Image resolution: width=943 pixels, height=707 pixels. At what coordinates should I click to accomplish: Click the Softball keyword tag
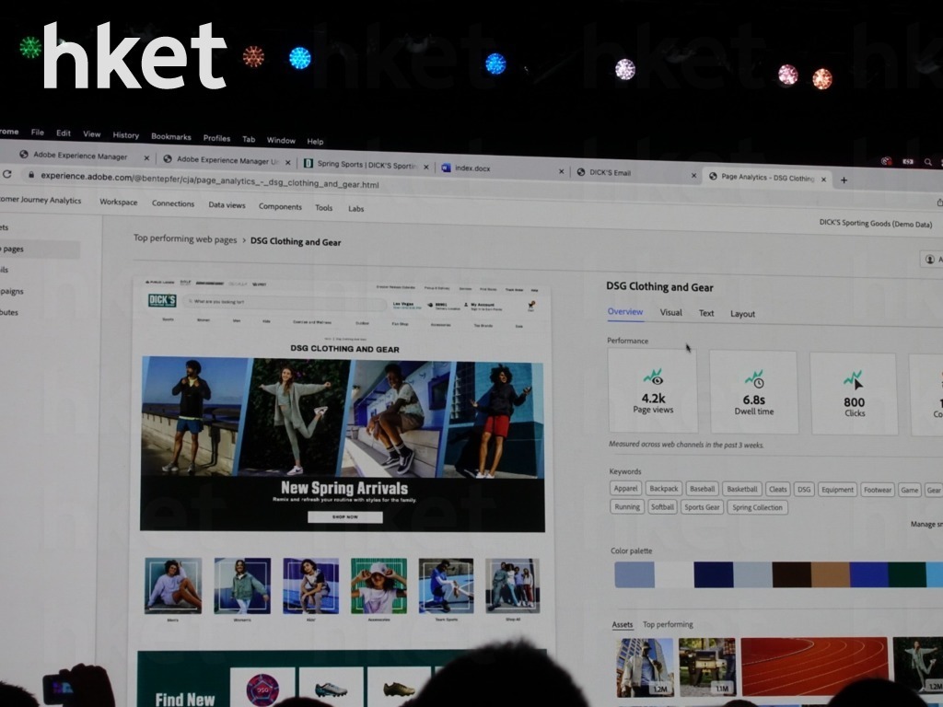(x=662, y=507)
